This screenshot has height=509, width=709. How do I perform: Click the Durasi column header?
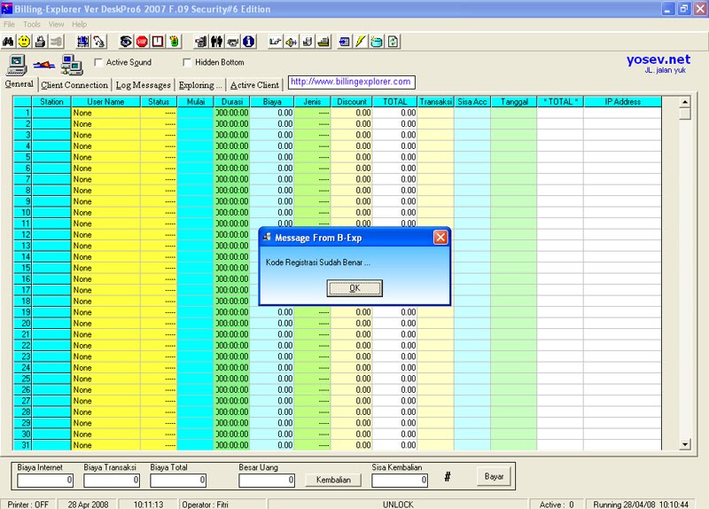tap(231, 102)
